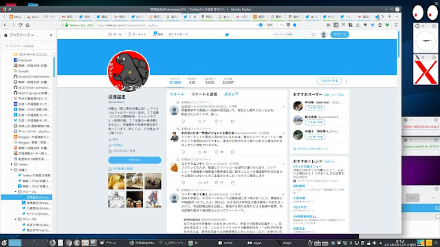
Task: Switch to Tweets and replies tab
Action: 204,95
